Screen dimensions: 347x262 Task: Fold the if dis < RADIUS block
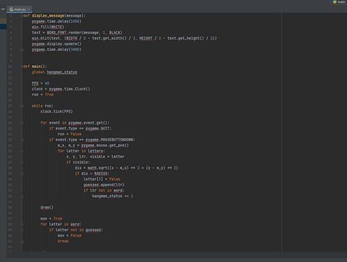coord(21,173)
